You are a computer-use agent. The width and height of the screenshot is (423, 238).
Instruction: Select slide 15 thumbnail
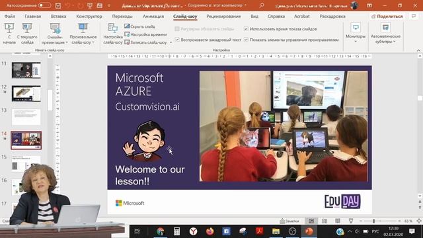click(x=26, y=163)
